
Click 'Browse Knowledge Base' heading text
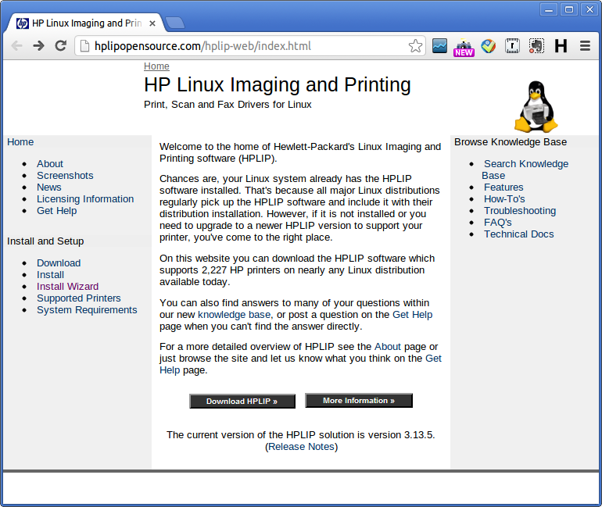(511, 142)
